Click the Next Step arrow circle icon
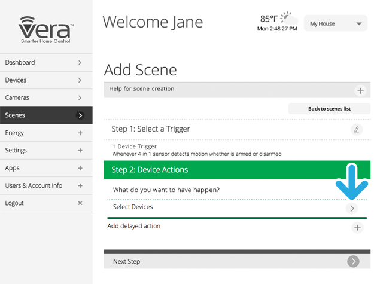The width and height of the screenshot is (383, 284). point(353,261)
